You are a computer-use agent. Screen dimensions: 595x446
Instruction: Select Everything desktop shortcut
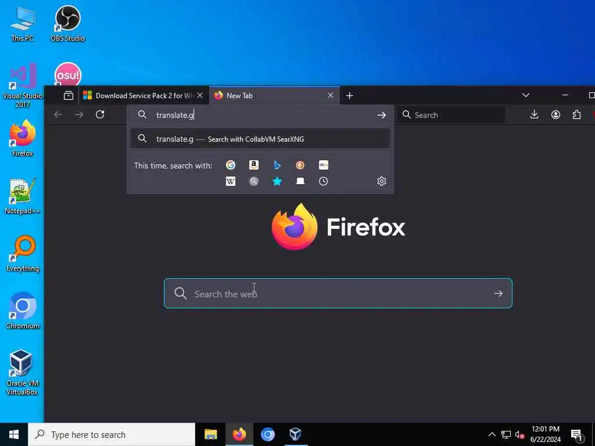tap(23, 254)
